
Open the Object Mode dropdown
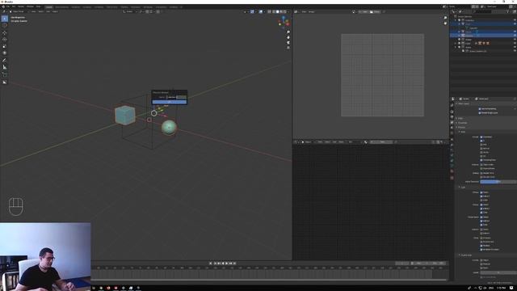(x=17, y=11)
